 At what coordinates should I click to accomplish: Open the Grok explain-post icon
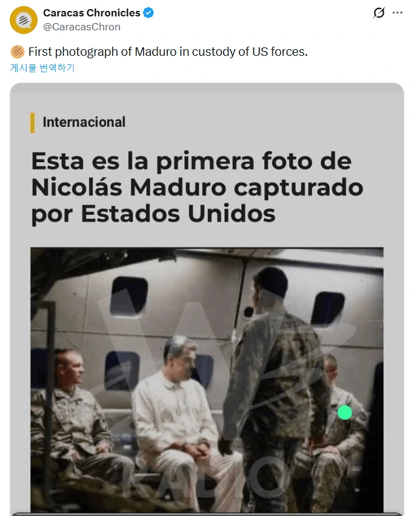[x=379, y=13]
